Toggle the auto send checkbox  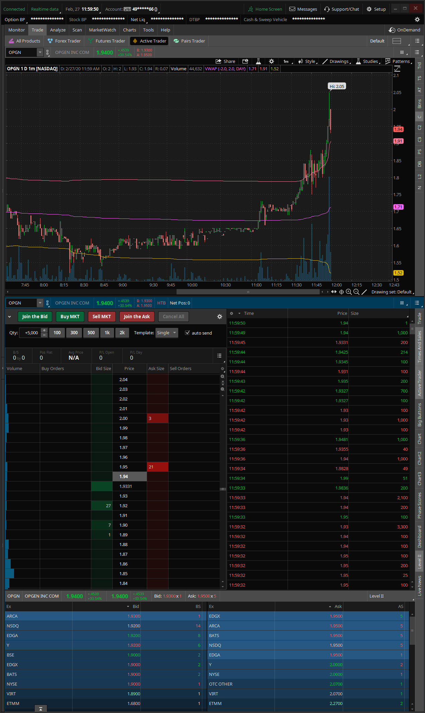point(187,333)
